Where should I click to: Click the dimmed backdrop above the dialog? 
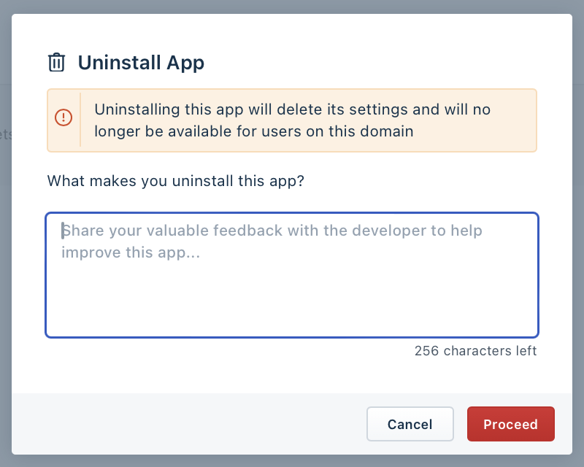[x=292, y=7]
